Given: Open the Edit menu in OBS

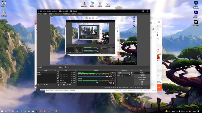Looking at the screenshot, I should click(x=45, y=14).
